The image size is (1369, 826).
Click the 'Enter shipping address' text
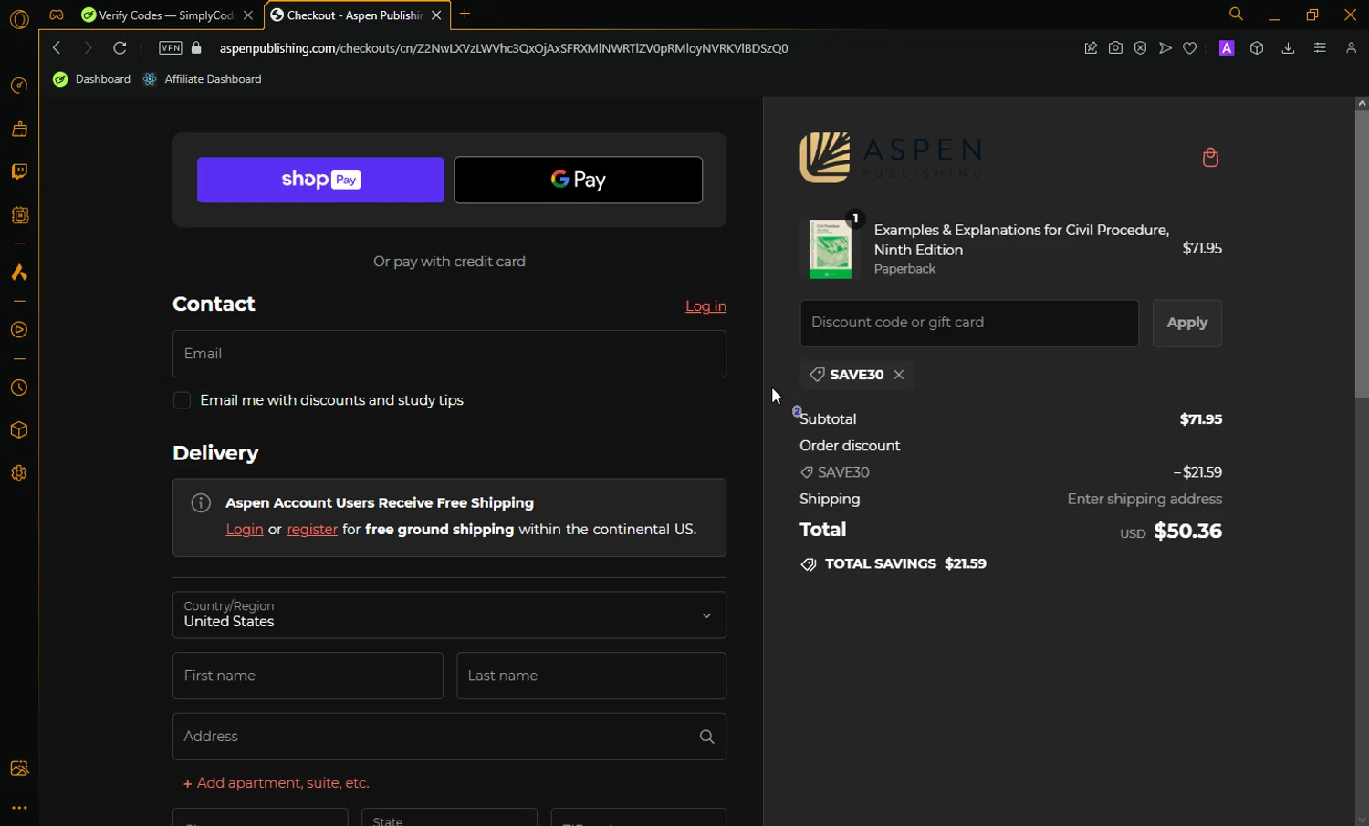coord(1144,500)
